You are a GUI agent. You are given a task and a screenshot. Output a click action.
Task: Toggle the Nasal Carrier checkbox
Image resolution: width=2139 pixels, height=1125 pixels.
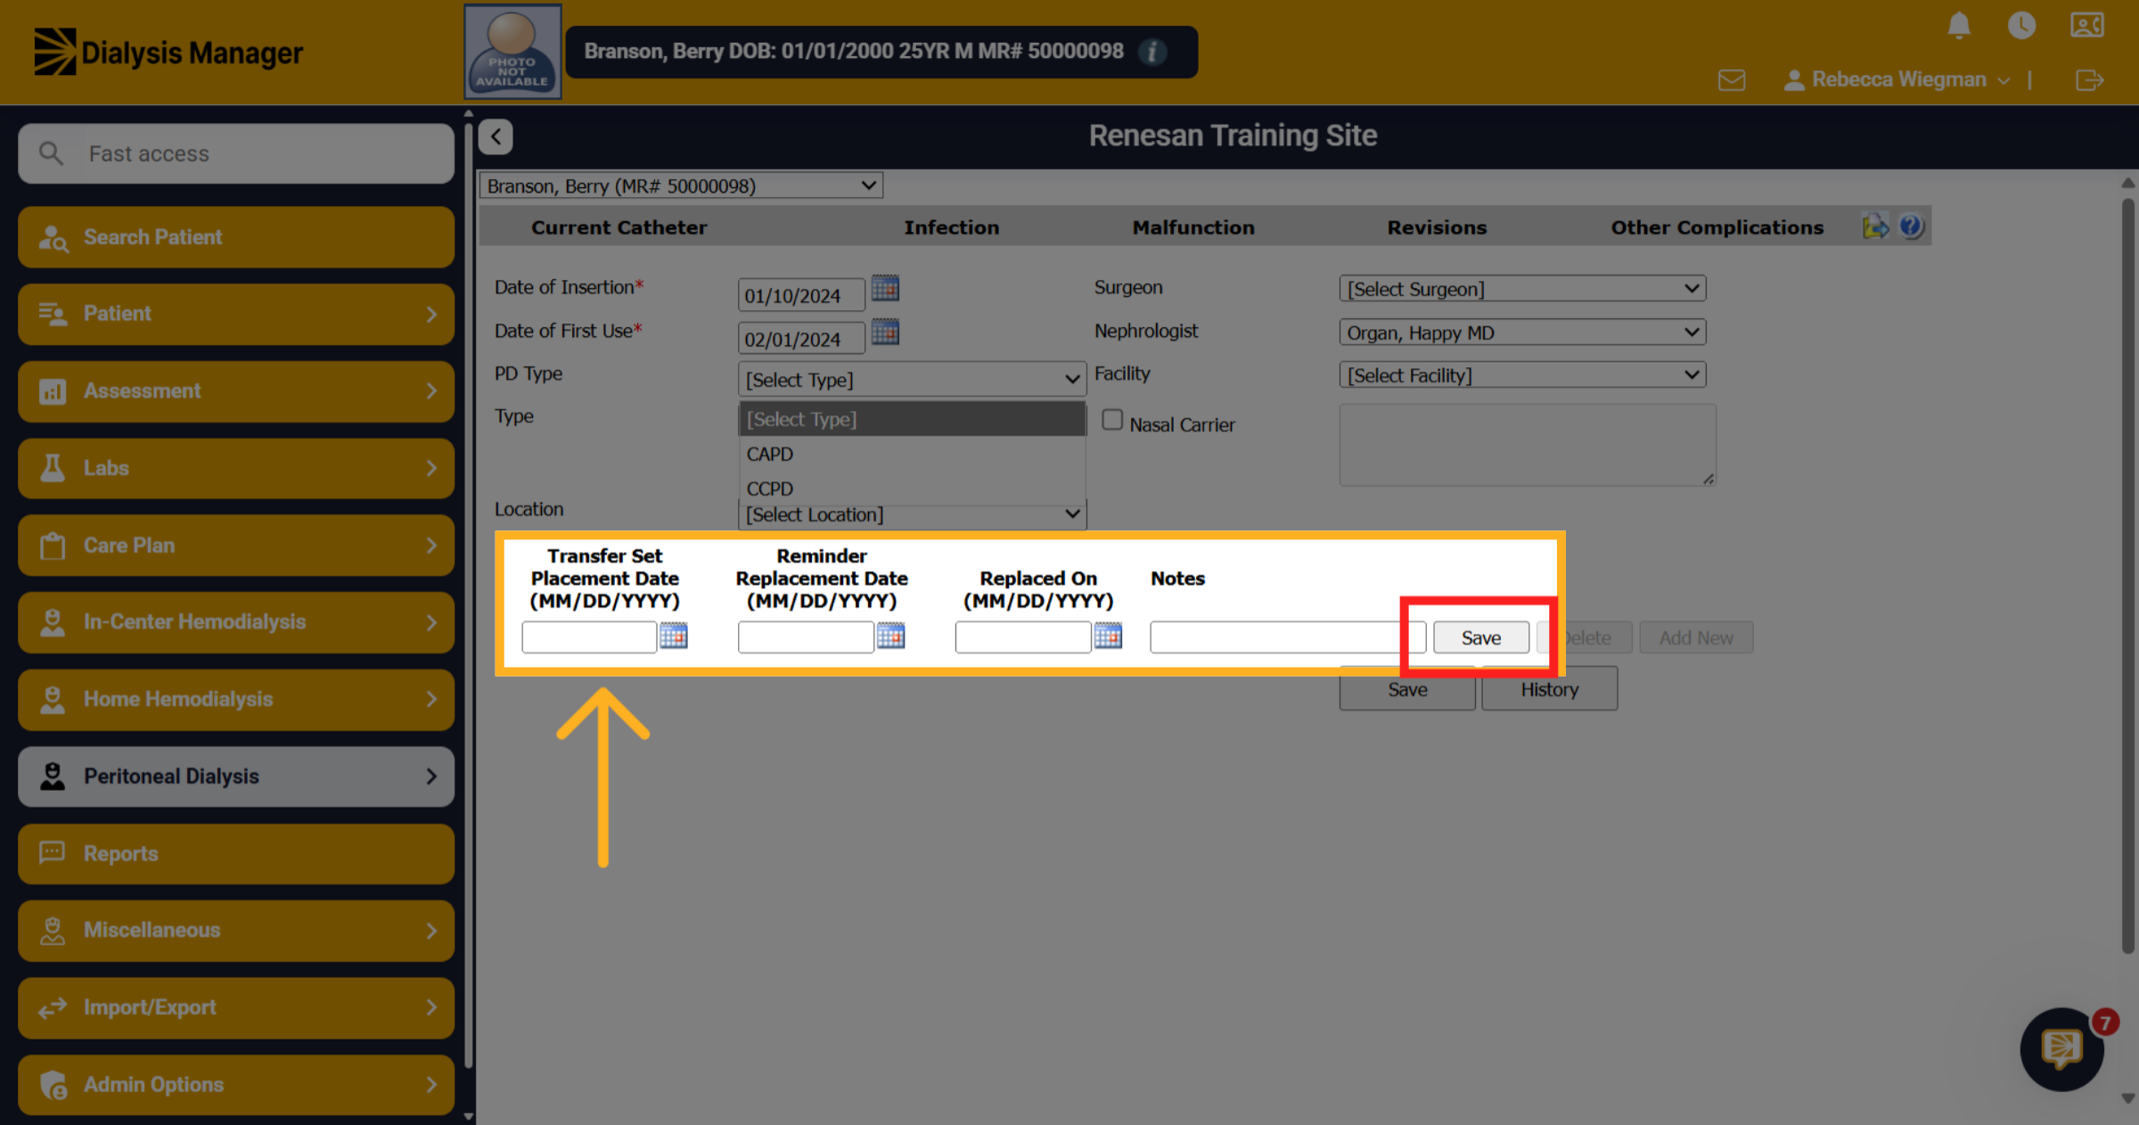click(1112, 419)
